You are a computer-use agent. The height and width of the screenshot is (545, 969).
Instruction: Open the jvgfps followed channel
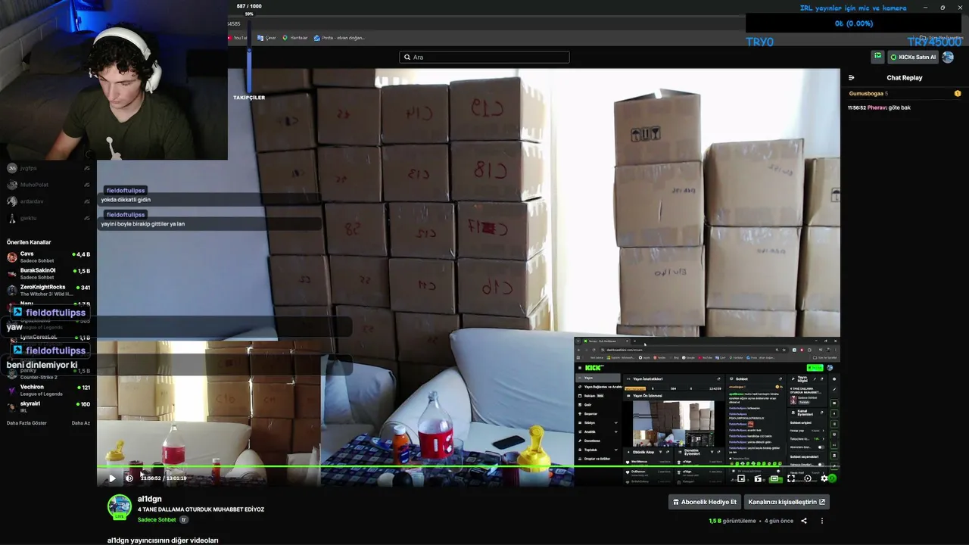click(x=48, y=168)
